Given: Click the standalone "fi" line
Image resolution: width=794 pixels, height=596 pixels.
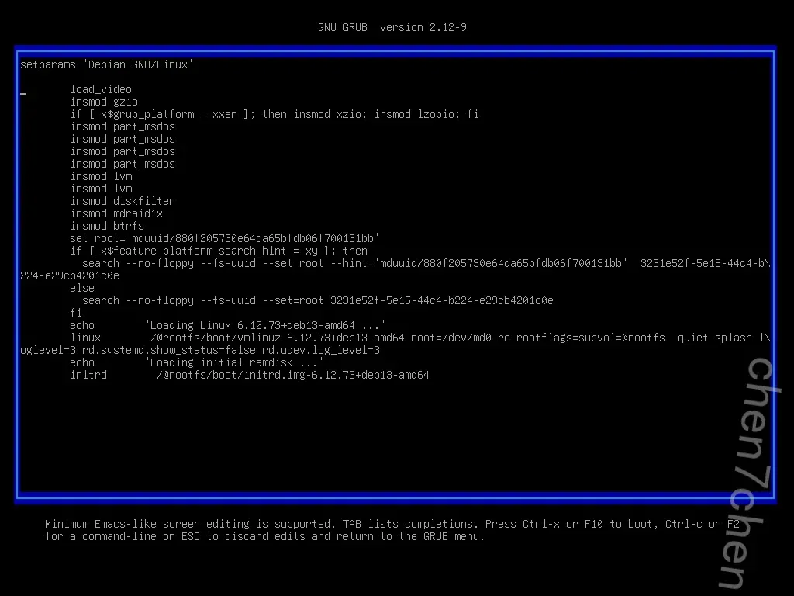Looking at the screenshot, I should [76, 314].
